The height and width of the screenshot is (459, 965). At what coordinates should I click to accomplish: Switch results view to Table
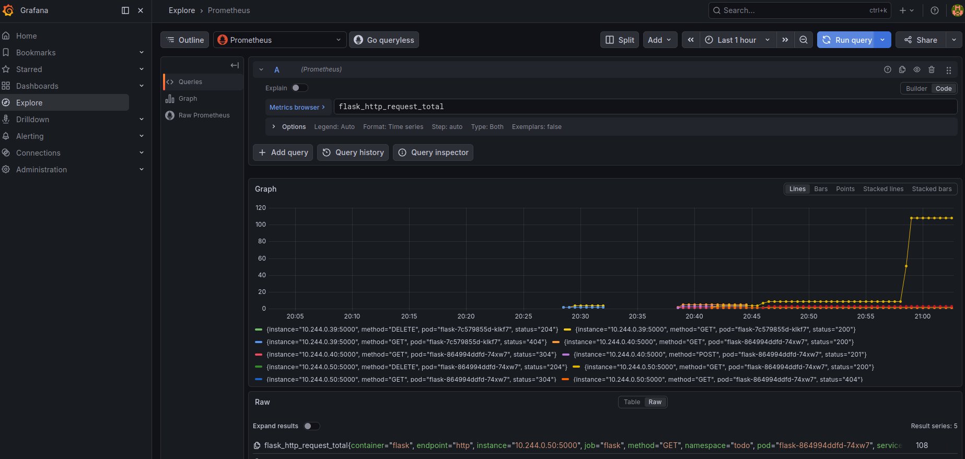click(632, 402)
